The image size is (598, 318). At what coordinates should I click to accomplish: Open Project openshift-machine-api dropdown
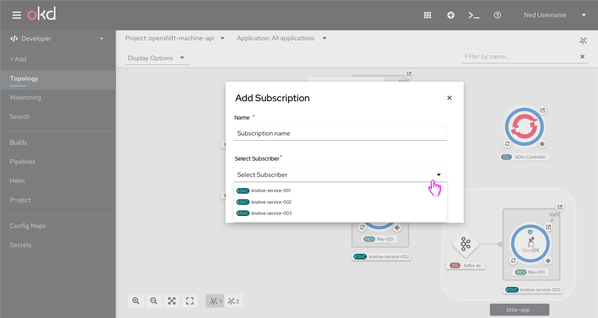(175, 38)
